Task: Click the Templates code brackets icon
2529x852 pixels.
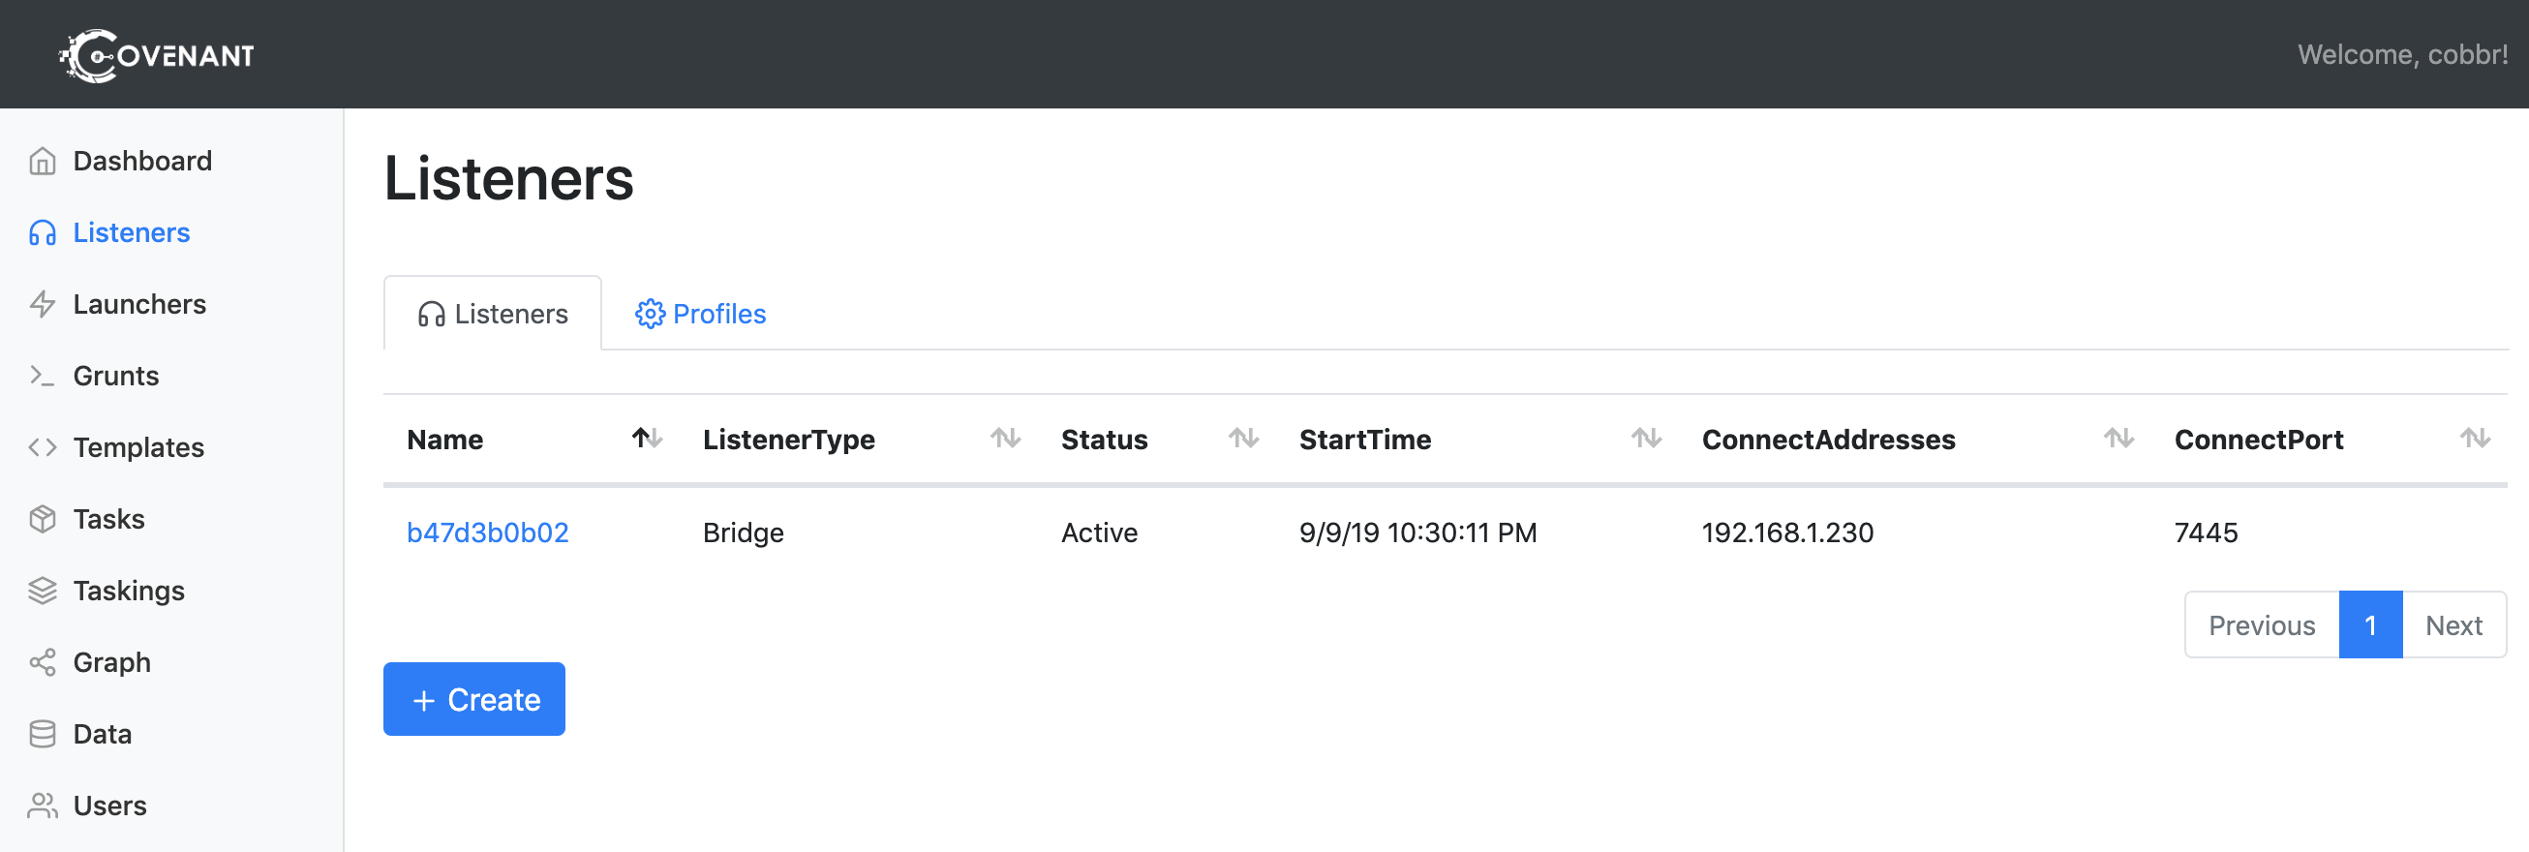Action: tap(43, 447)
